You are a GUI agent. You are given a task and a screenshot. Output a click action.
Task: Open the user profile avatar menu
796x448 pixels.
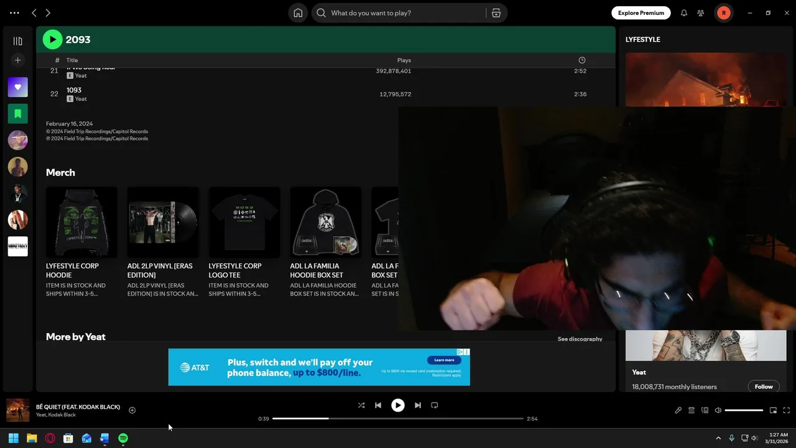[723, 13]
